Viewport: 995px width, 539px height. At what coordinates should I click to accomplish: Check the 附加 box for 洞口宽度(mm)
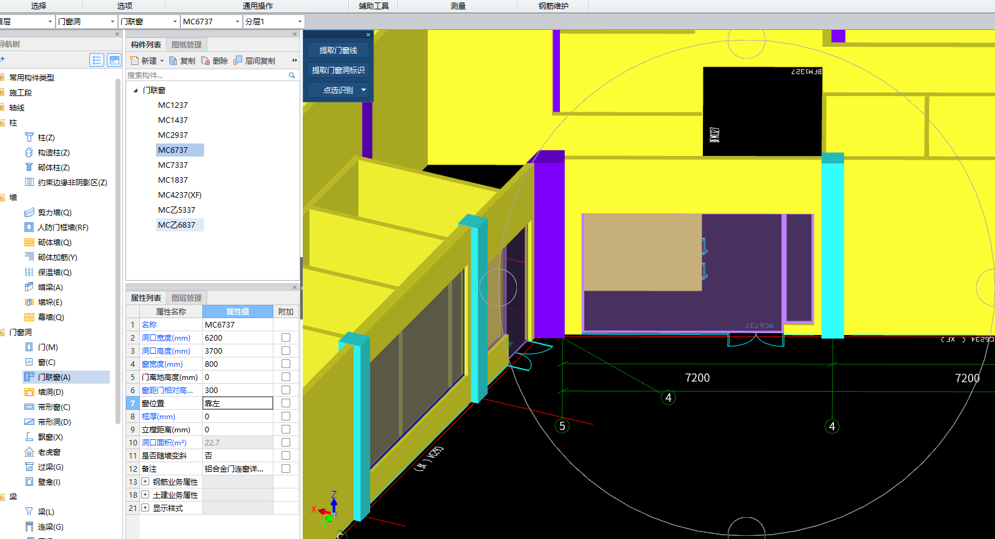coord(286,337)
